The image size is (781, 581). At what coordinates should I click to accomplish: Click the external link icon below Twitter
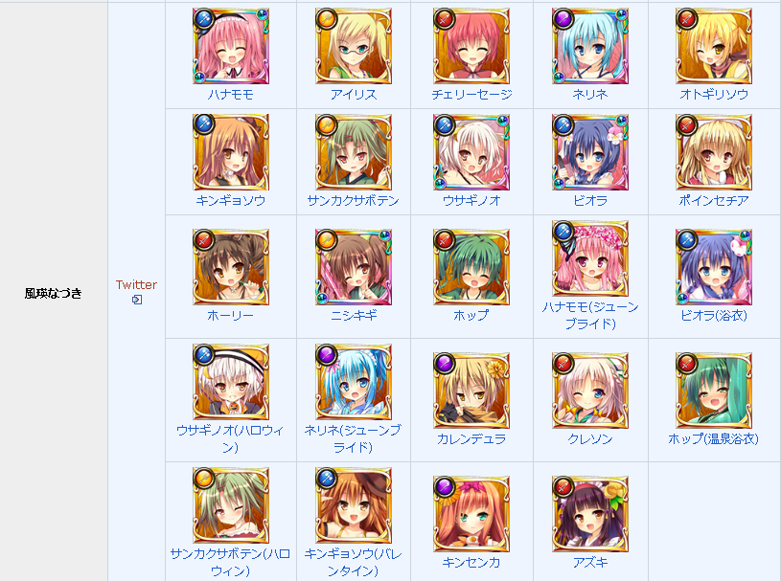click(137, 300)
